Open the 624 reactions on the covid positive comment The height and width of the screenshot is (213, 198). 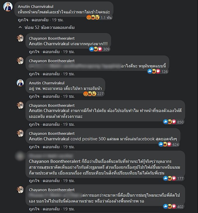click(169, 144)
